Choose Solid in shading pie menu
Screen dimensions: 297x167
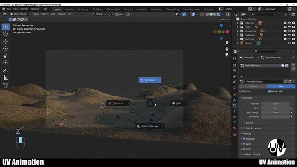click(x=179, y=103)
